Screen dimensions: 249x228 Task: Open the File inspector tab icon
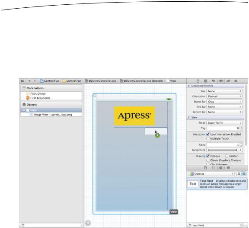(198, 81)
